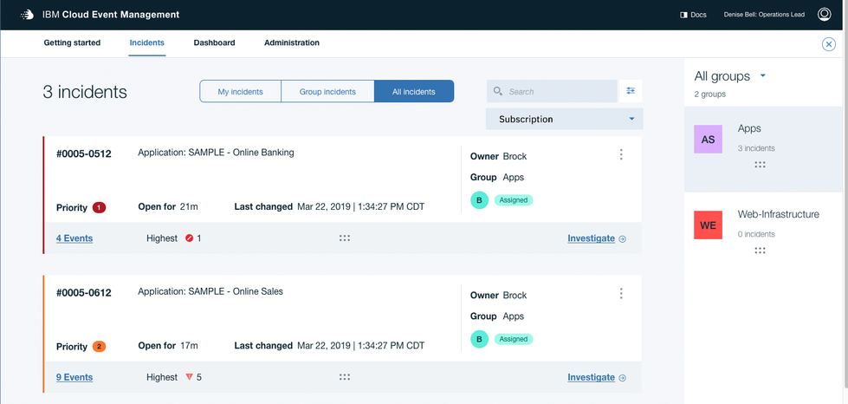848x404 pixels.
Task: Click the '2 groups' label
Action: click(x=710, y=94)
